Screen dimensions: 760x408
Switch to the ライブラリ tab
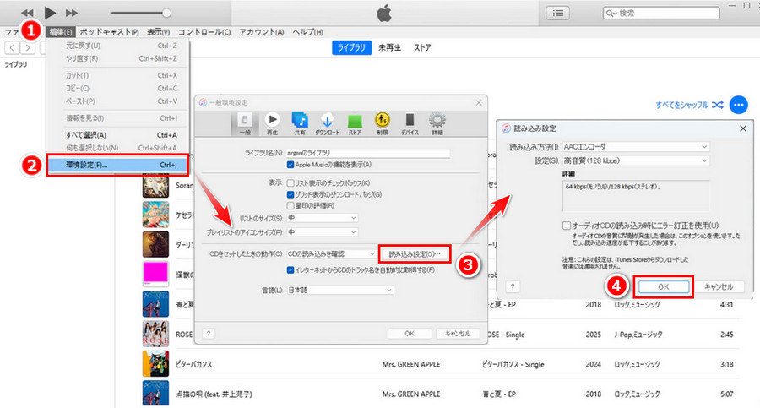click(351, 47)
